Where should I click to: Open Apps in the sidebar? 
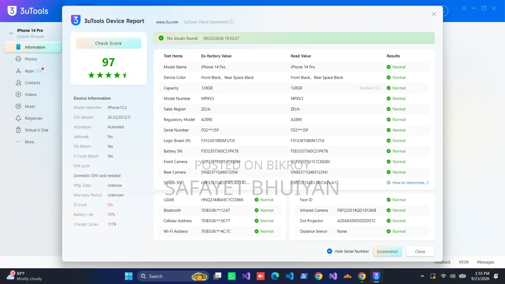coord(29,71)
